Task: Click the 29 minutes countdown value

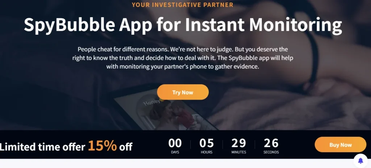Action: tap(238, 143)
